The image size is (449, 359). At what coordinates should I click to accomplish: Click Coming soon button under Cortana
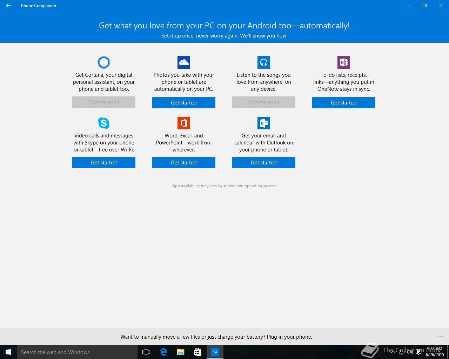tap(104, 103)
